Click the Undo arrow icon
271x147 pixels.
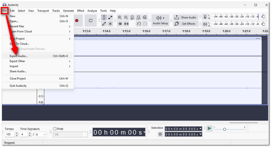tap(139, 24)
